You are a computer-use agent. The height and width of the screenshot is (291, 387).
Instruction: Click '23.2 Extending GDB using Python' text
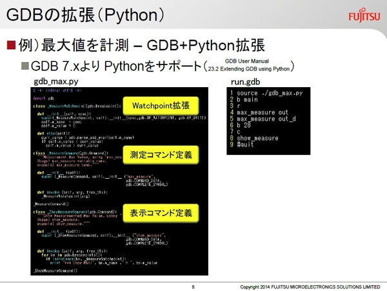248,69
